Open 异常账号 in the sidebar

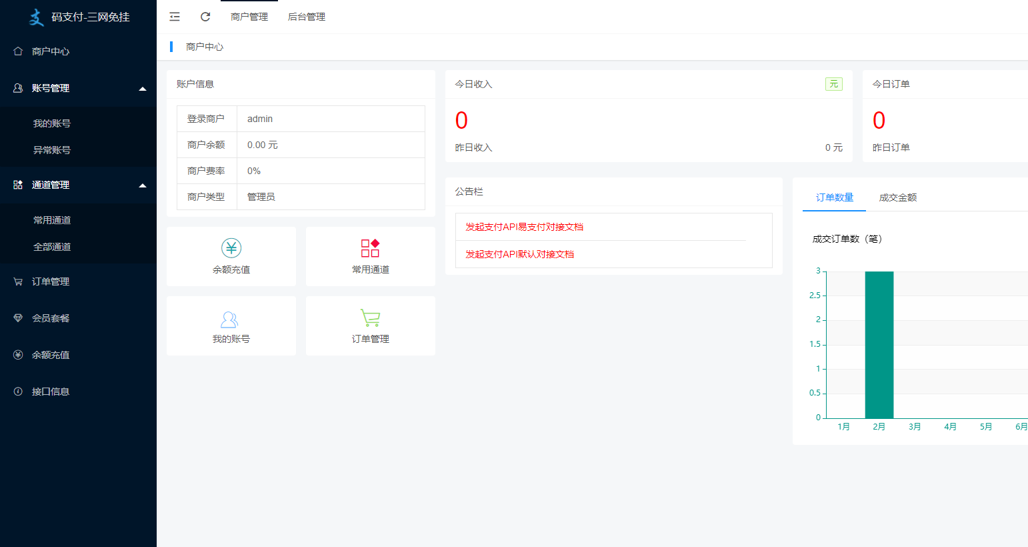pyautogui.click(x=52, y=150)
